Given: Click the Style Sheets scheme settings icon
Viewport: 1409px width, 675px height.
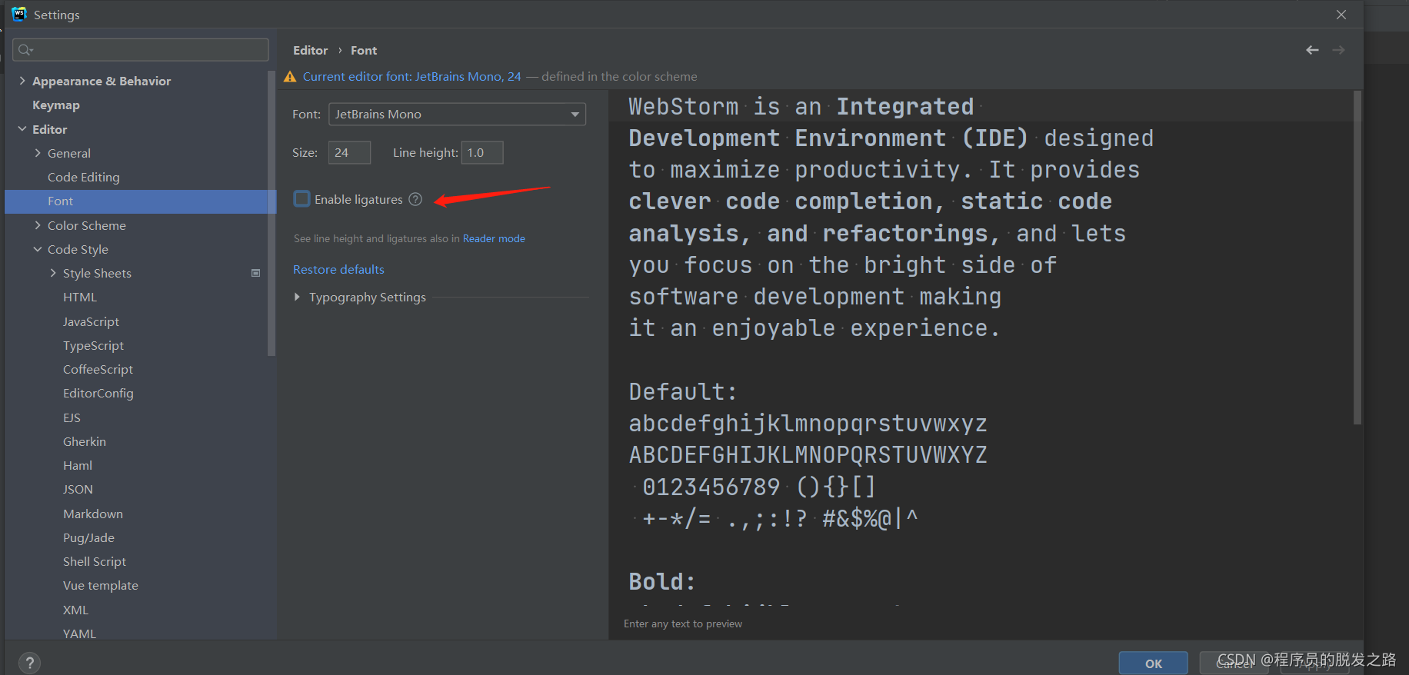Looking at the screenshot, I should pos(256,273).
